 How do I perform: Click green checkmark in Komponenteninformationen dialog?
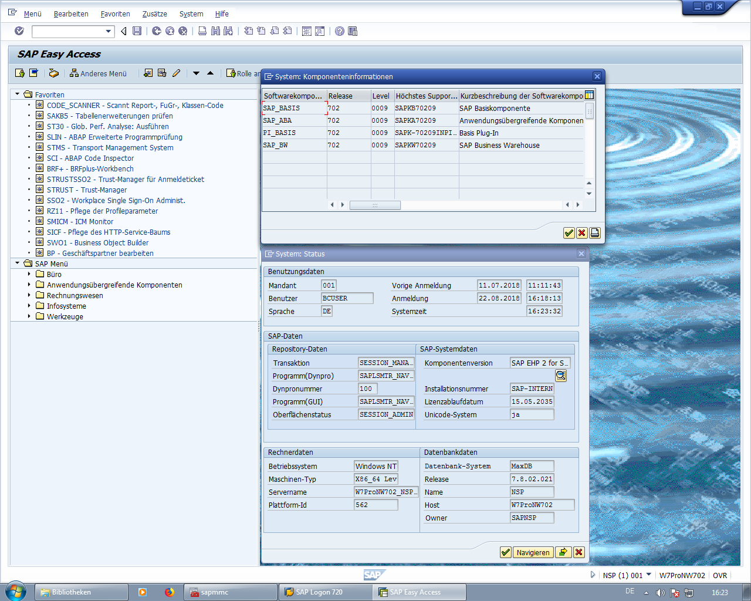pos(569,233)
